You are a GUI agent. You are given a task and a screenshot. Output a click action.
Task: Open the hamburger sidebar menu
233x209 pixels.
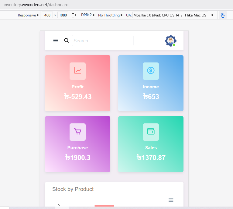[56, 41]
